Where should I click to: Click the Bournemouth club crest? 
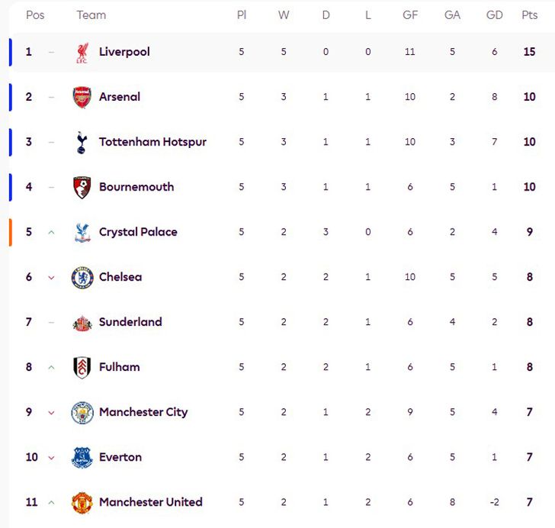[x=82, y=188]
